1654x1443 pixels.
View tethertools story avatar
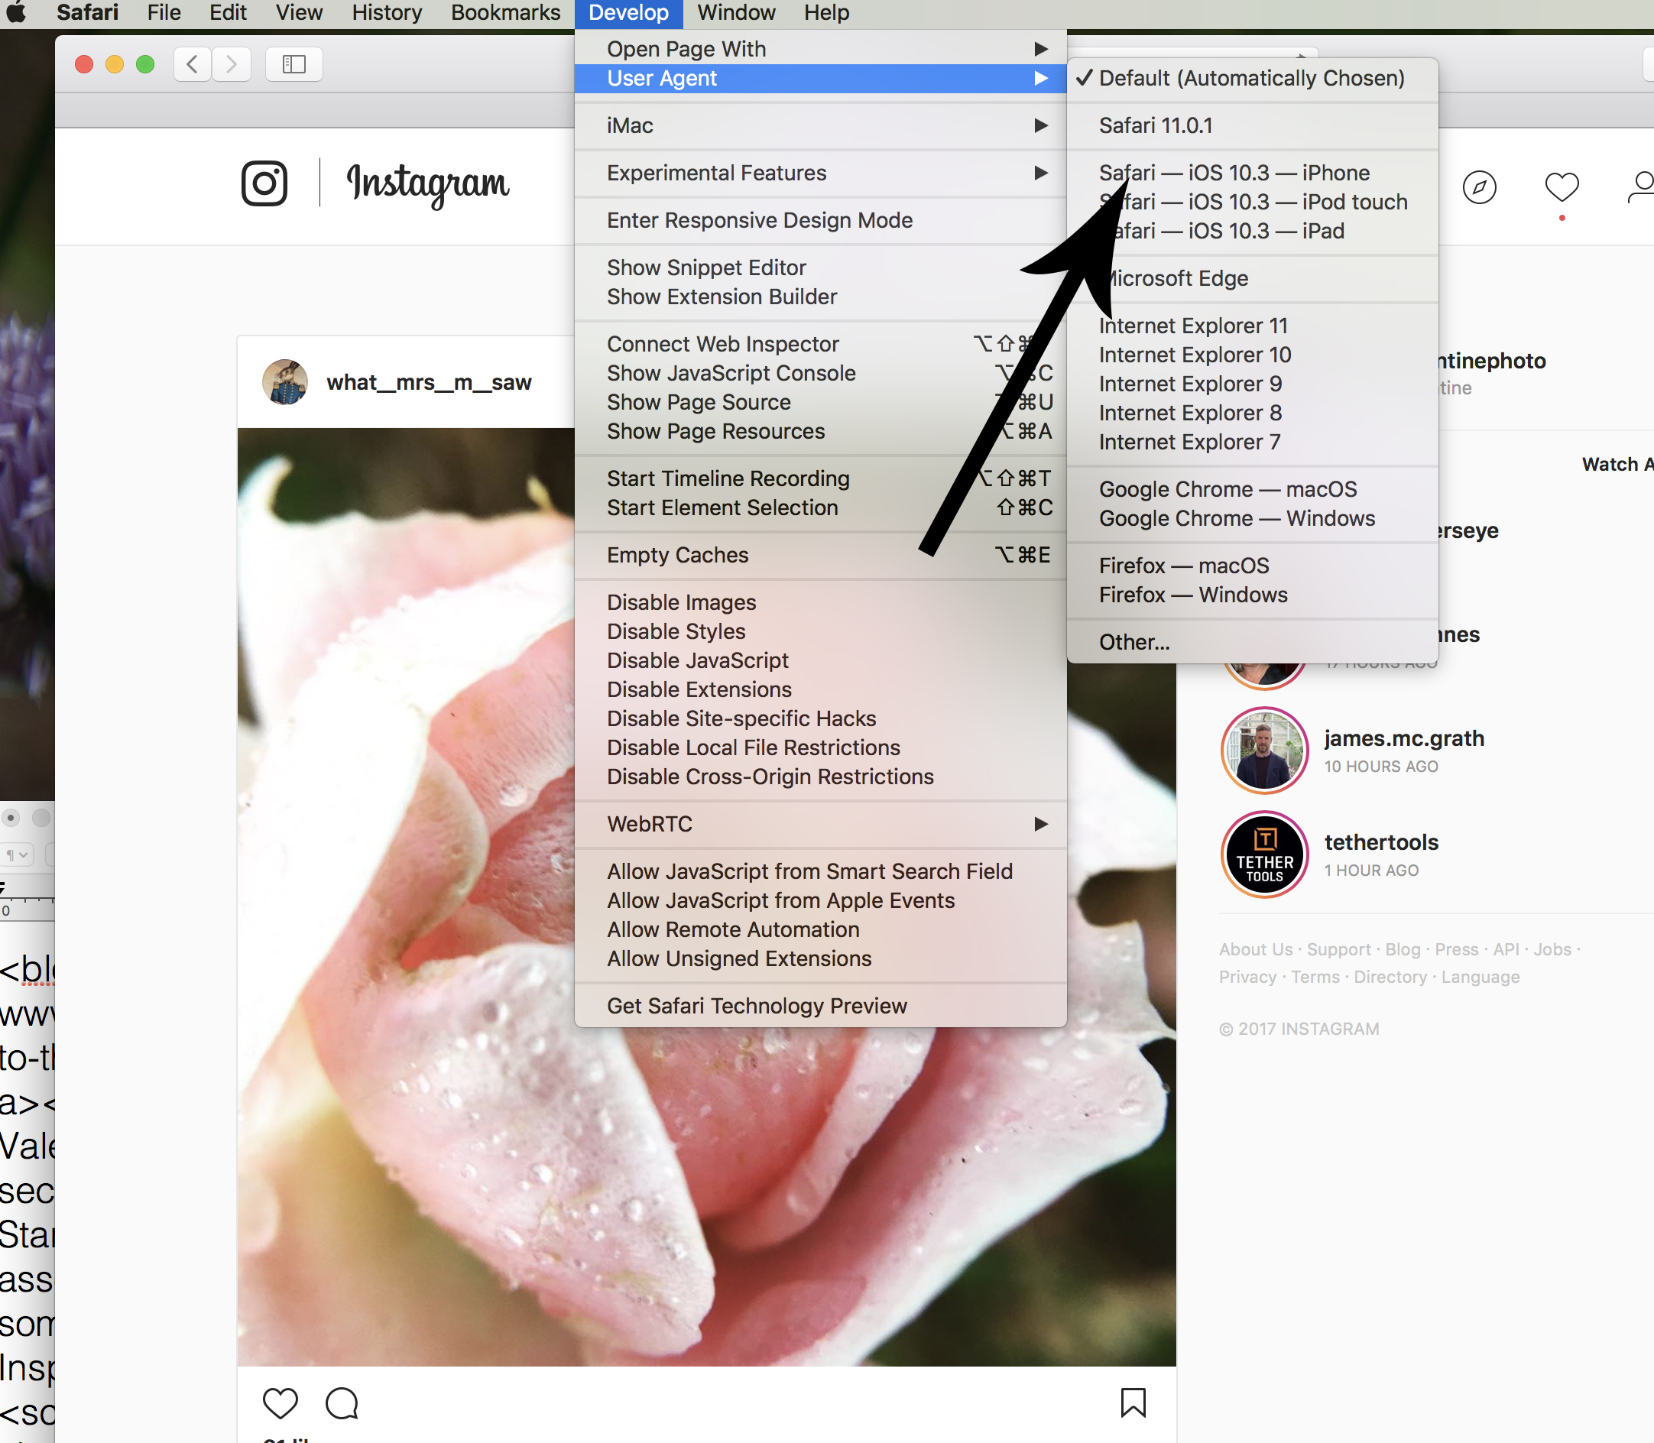point(1264,854)
